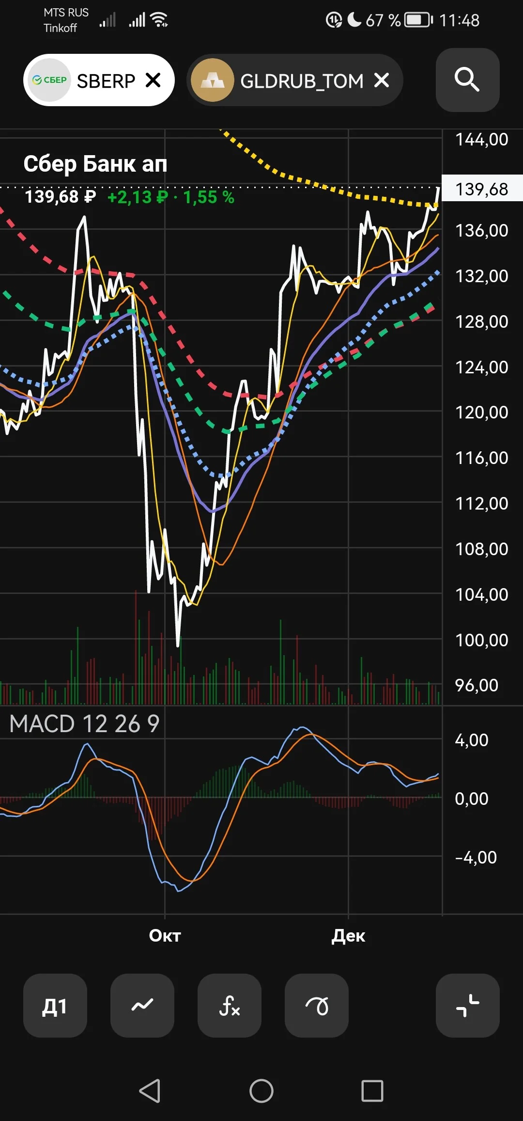
Task: Open MACD 12 26 9 indicator settings
Action: click(x=84, y=723)
